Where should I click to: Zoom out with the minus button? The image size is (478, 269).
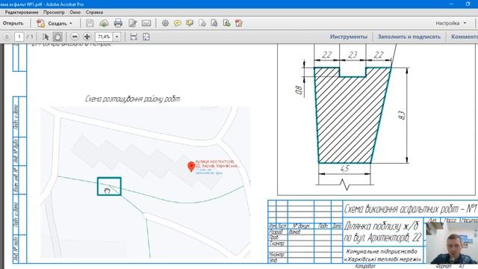pyautogui.click(x=75, y=37)
